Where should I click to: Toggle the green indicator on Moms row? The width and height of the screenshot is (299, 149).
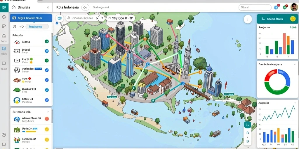[47, 41]
